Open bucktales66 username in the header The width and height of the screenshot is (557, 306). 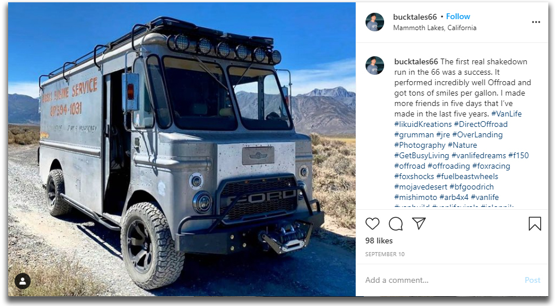[x=414, y=17]
